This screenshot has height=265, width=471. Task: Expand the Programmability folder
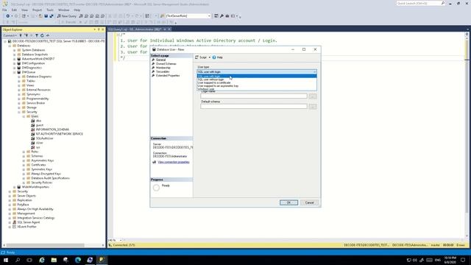pos(19,99)
